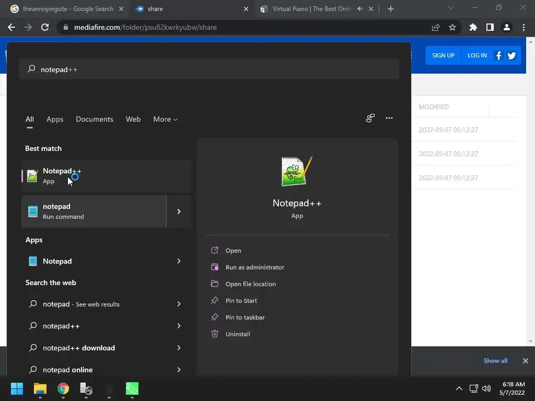Viewport: 535px width, 401px height.
Task: Select the notepad Run command result
Action: click(x=94, y=211)
